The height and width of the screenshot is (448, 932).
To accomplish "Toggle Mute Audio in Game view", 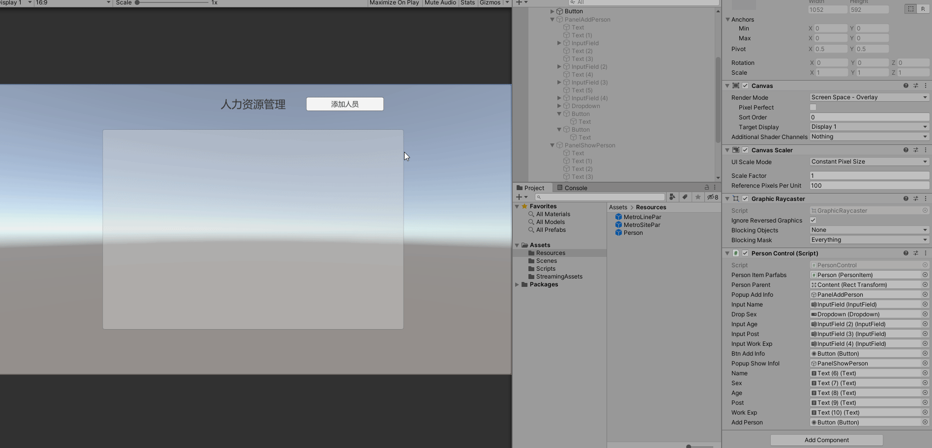I will click(x=440, y=2).
